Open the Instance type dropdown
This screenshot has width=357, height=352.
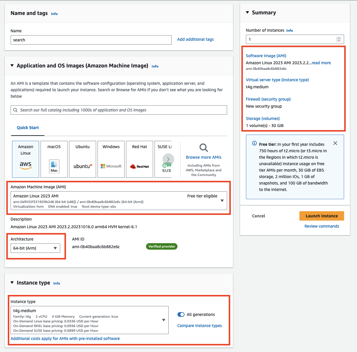tap(90, 320)
